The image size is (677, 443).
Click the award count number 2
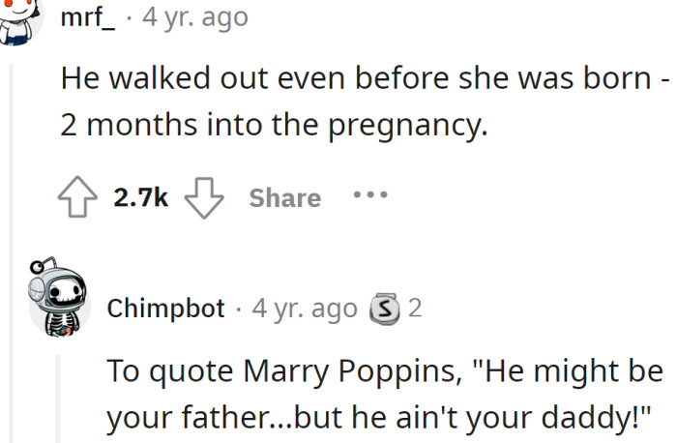coord(414,310)
